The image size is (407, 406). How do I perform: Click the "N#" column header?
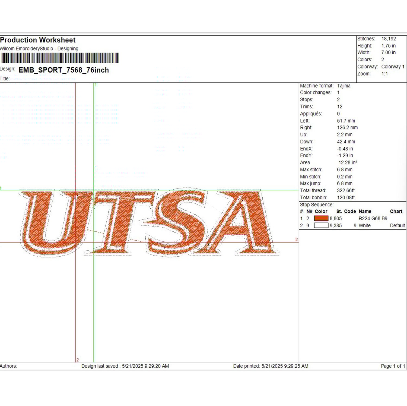(309, 212)
